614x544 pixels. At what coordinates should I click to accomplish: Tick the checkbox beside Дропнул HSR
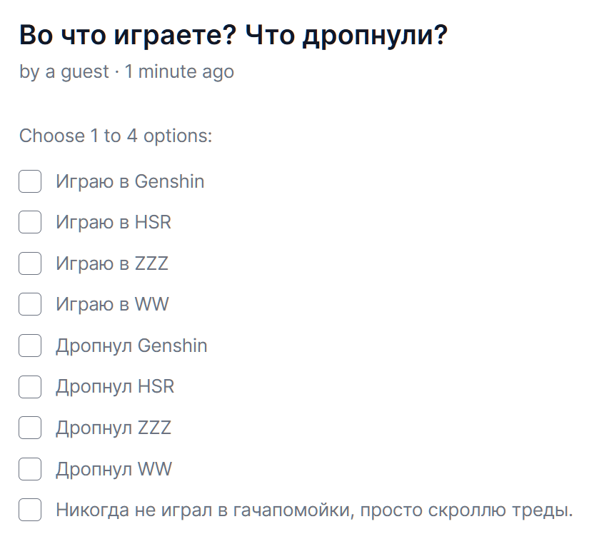[x=30, y=387]
